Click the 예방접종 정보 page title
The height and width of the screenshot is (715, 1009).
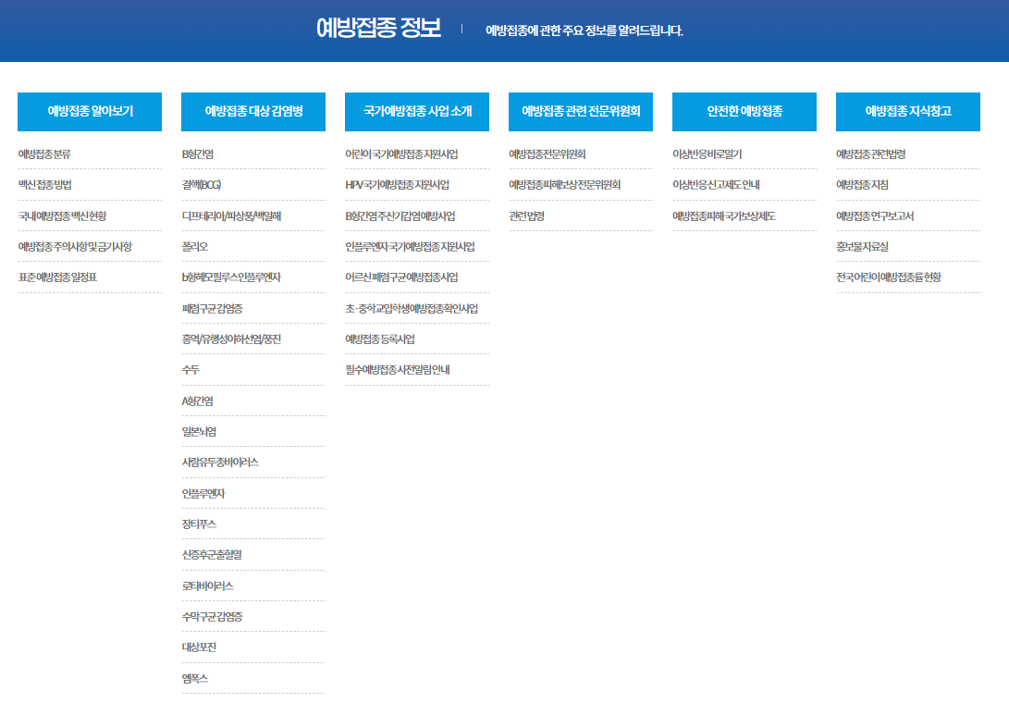[378, 29]
